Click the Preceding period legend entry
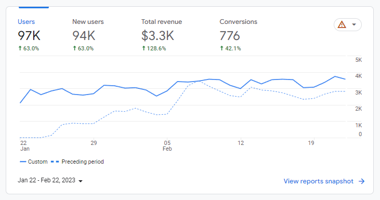This screenshot has height=200, width=380. click(77, 162)
